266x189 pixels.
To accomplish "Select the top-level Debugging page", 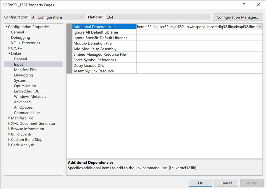I will (x=20, y=37).
